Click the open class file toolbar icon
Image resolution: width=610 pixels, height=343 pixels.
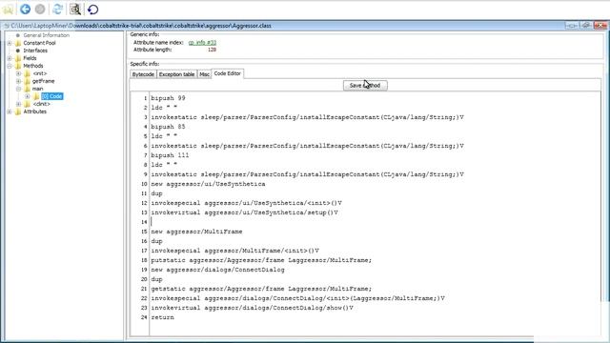coord(8,9)
